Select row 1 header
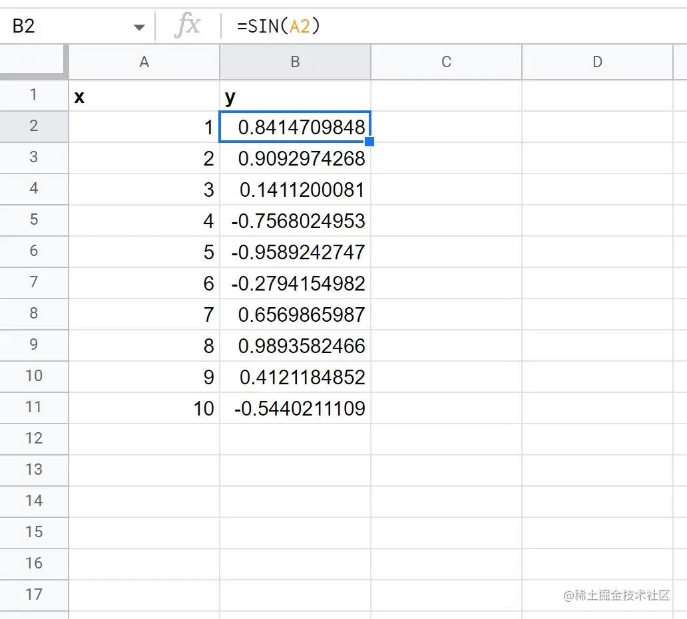This screenshot has width=687, height=619. 34,95
